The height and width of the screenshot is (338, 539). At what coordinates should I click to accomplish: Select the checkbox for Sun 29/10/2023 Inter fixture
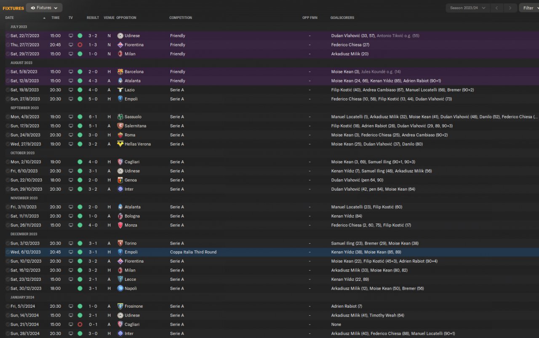pyautogui.click(x=8, y=189)
